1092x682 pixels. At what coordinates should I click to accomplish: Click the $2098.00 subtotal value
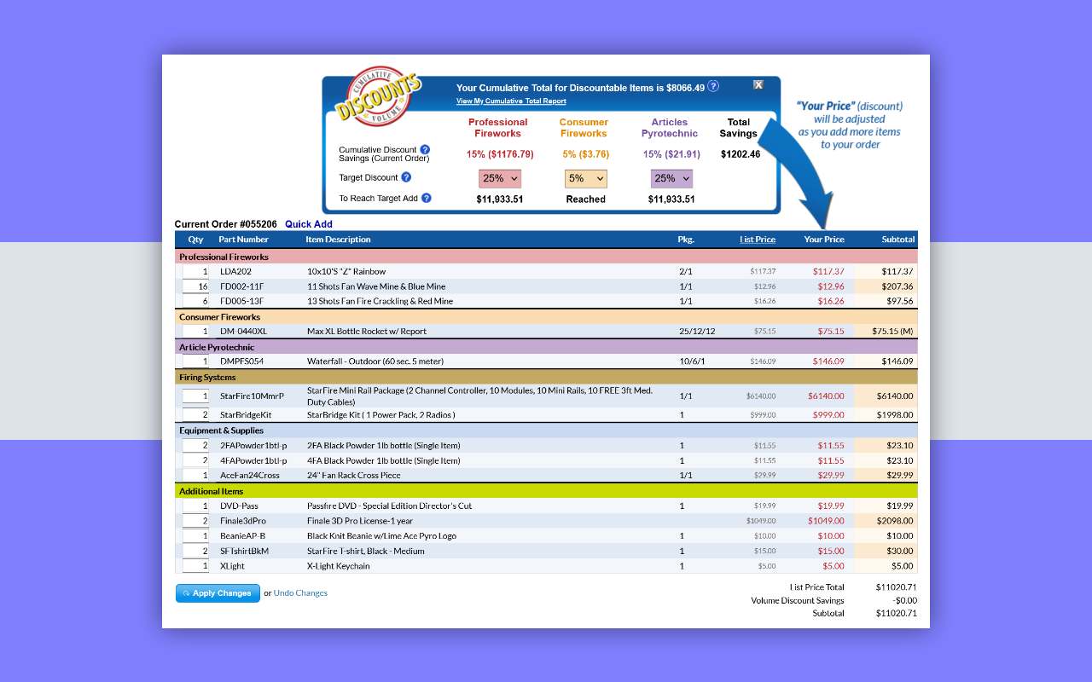tap(895, 521)
